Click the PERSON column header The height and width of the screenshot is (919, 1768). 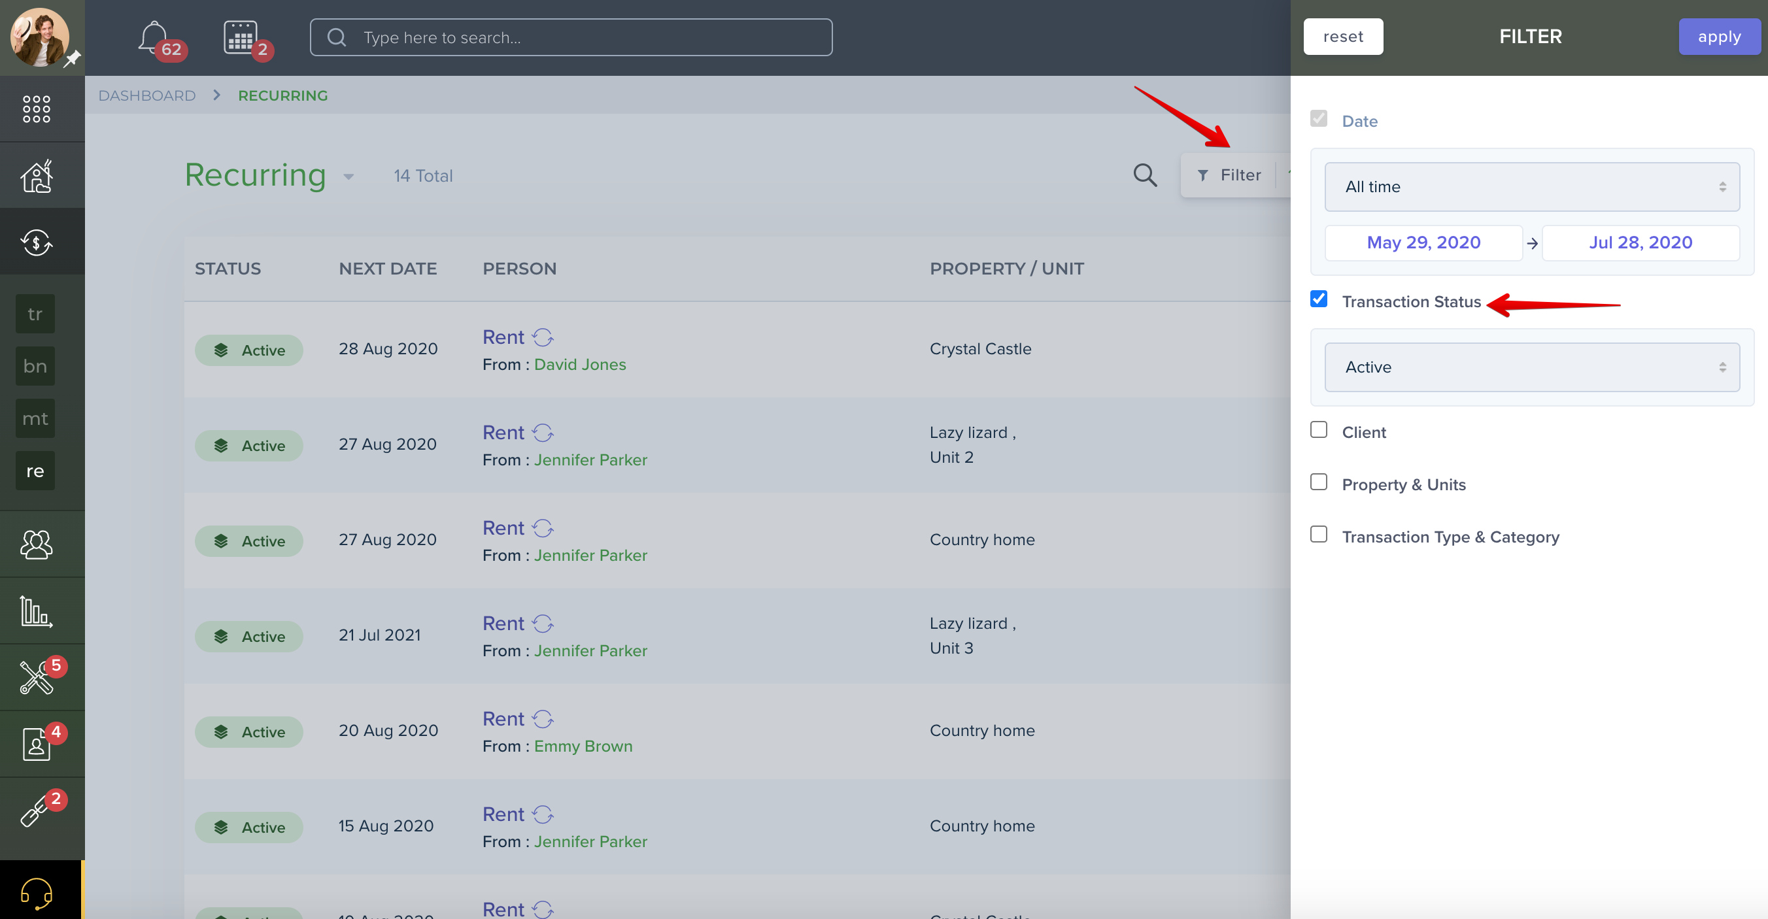(x=520, y=269)
